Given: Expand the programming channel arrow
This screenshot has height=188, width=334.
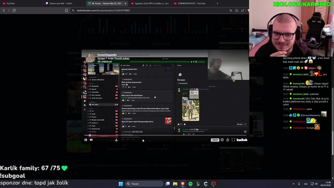Looking at the screenshot, I should pyautogui.click(x=88, y=129).
